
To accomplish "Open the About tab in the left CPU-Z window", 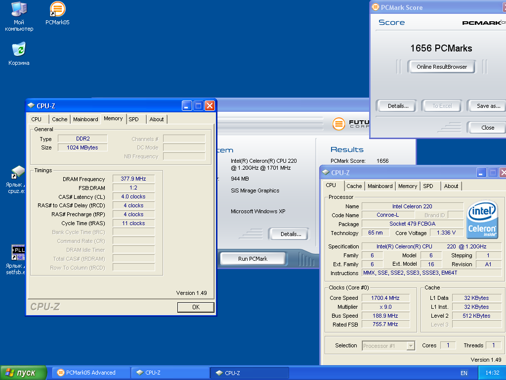I will pos(157,119).
